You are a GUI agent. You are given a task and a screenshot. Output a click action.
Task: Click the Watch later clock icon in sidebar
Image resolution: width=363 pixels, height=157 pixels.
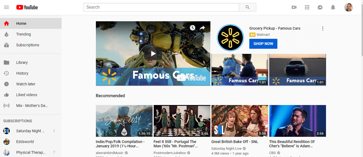pos(6,84)
